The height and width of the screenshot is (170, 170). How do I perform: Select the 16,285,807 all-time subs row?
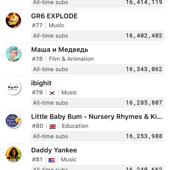(98, 103)
